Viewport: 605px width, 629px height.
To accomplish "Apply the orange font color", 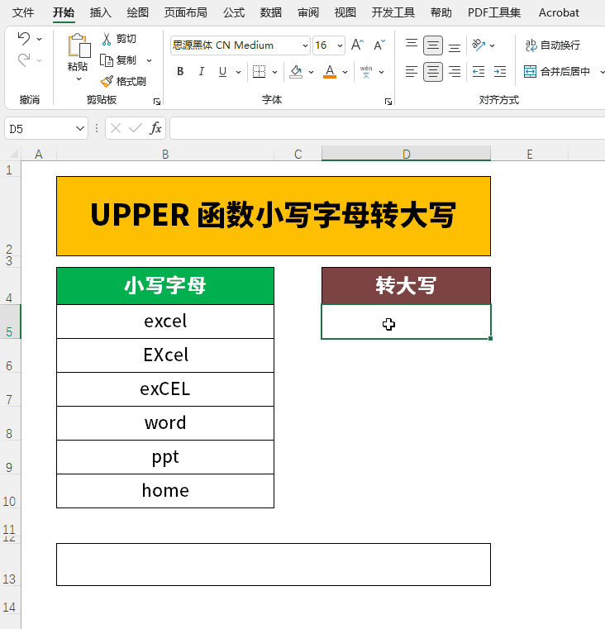I will coord(330,72).
